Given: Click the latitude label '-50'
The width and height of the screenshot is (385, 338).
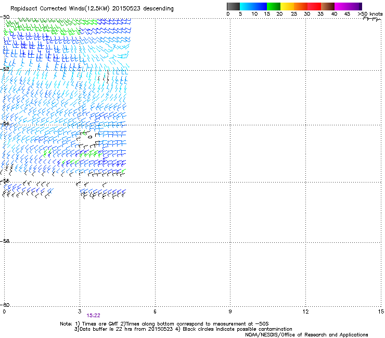Looking at the screenshot, I should pyautogui.click(x=5, y=17).
